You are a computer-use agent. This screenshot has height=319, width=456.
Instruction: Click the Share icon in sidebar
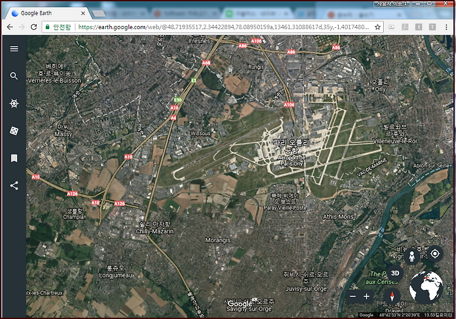pyautogui.click(x=14, y=185)
